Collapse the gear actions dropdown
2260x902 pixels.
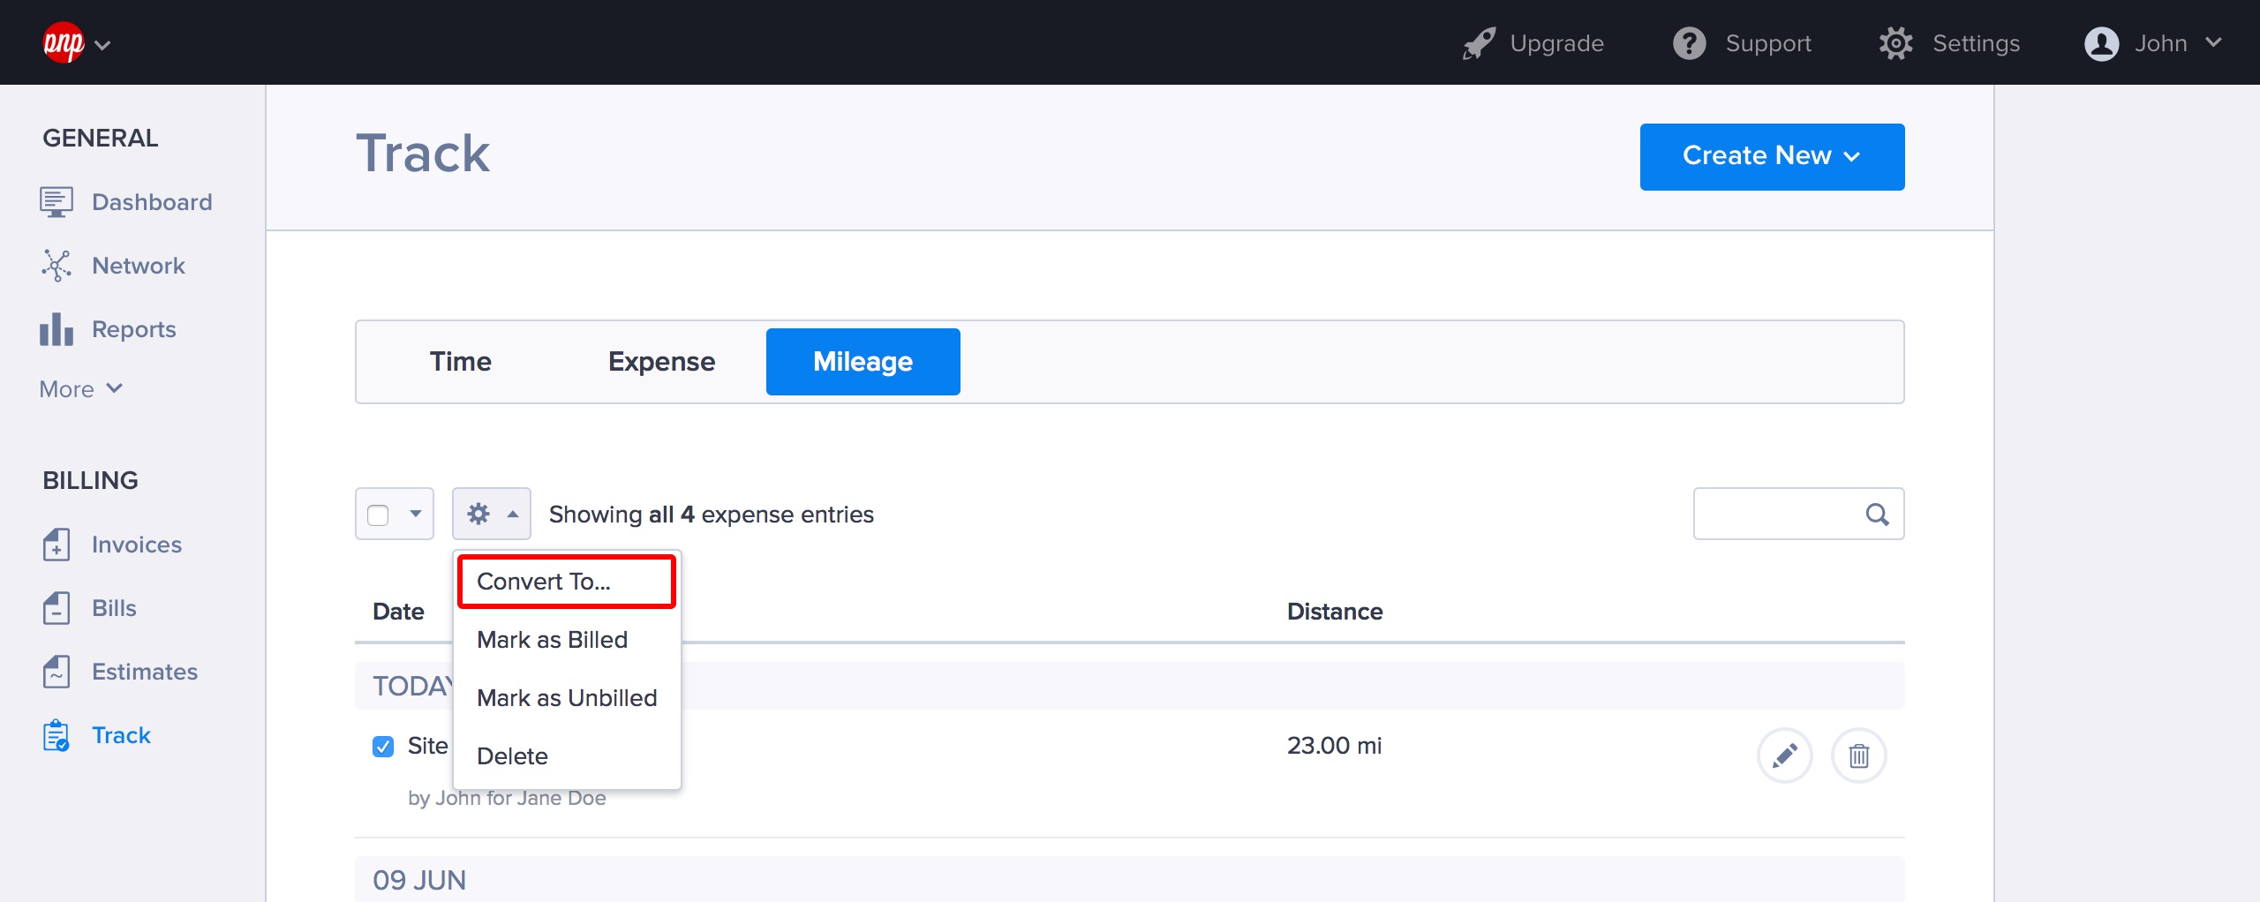492,514
